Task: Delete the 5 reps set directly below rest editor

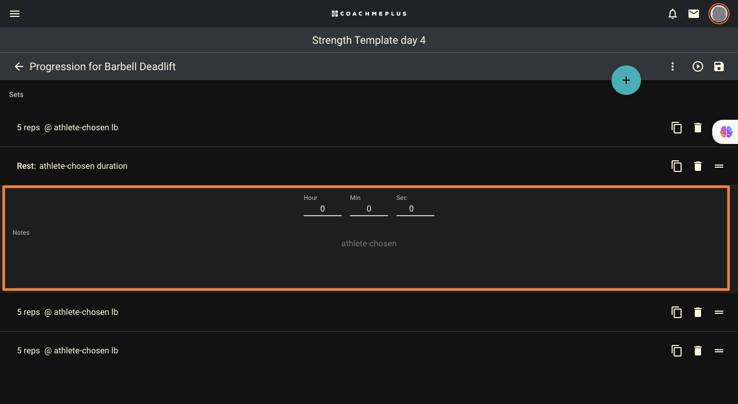Action: (698, 312)
